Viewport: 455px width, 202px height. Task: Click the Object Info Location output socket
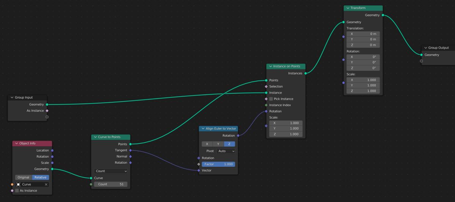pos(52,150)
